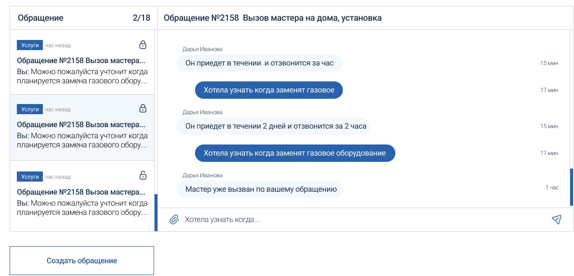Click the "1 час" timestamp
The width and height of the screenshot is (574, 276).
tap(552, 187)
